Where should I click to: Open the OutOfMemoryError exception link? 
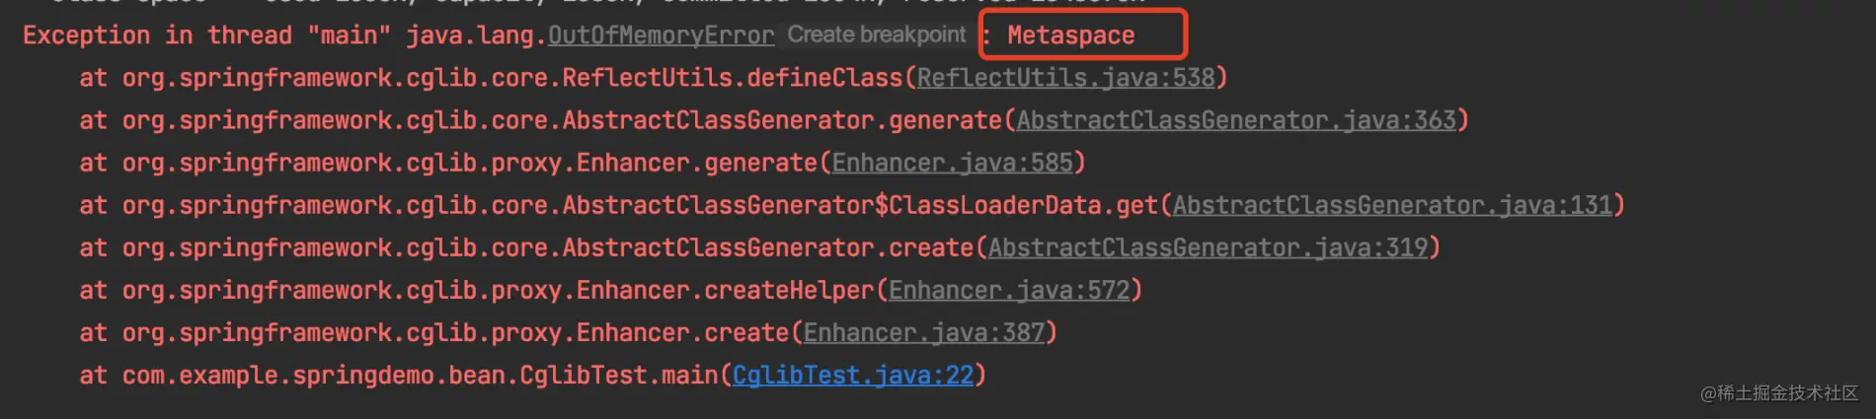pyautogui.click(x=661, y=35)
